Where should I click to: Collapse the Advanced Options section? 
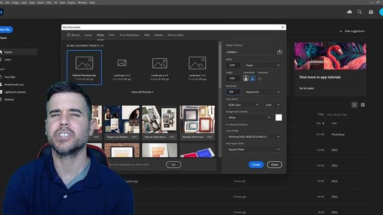(237, 125)
